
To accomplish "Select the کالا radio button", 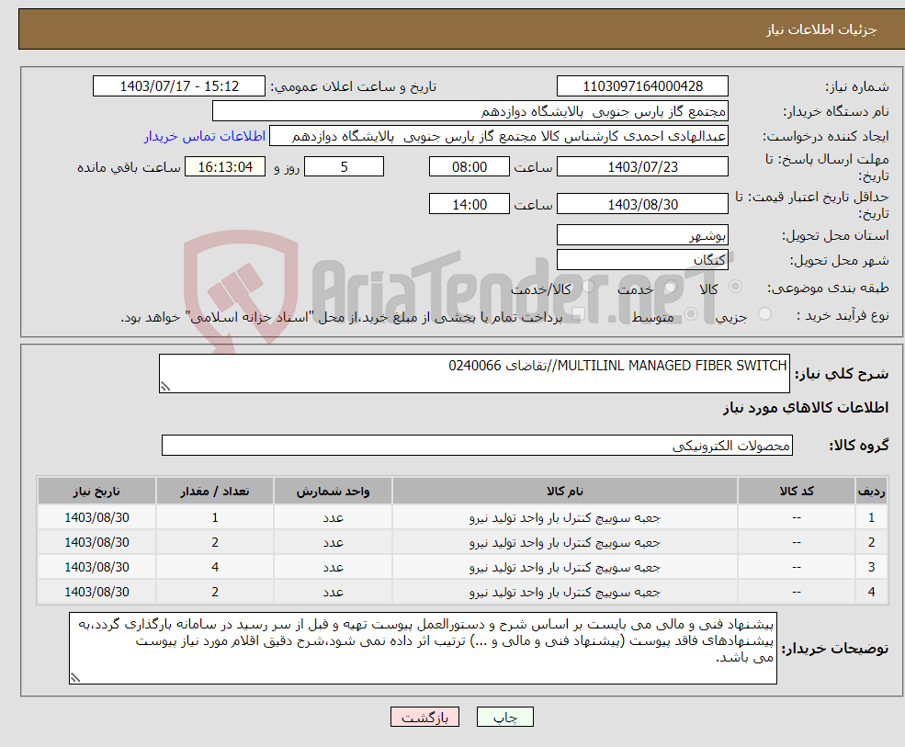I will point(735,286).
